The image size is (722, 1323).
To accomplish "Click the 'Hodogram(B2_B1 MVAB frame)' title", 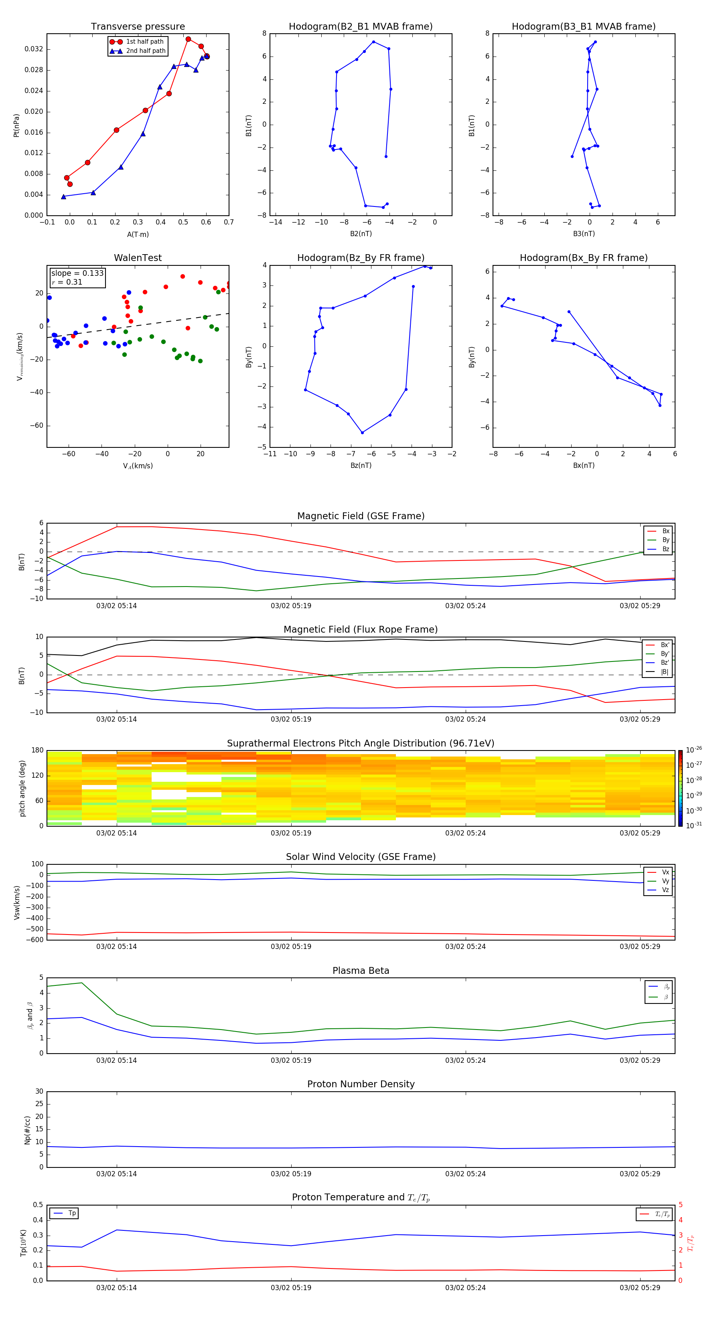I will tap(361, 27).
